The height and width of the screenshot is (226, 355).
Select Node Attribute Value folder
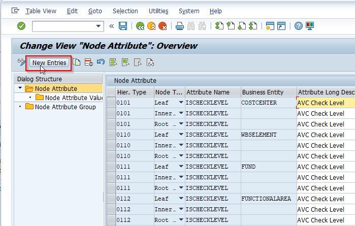69,98
